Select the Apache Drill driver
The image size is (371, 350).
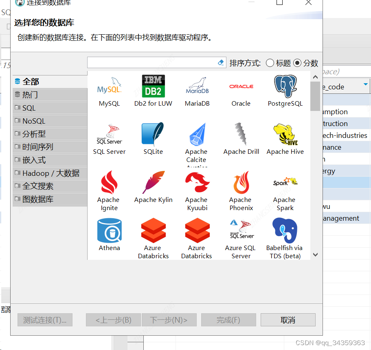pos(241,139)
